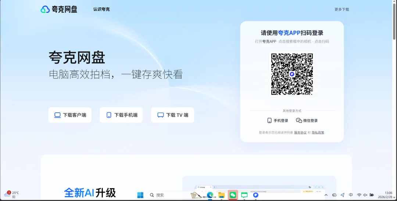Open WeChat from the taskbar
This screenshot has width=397, height=201.
[x=233, y=195]
